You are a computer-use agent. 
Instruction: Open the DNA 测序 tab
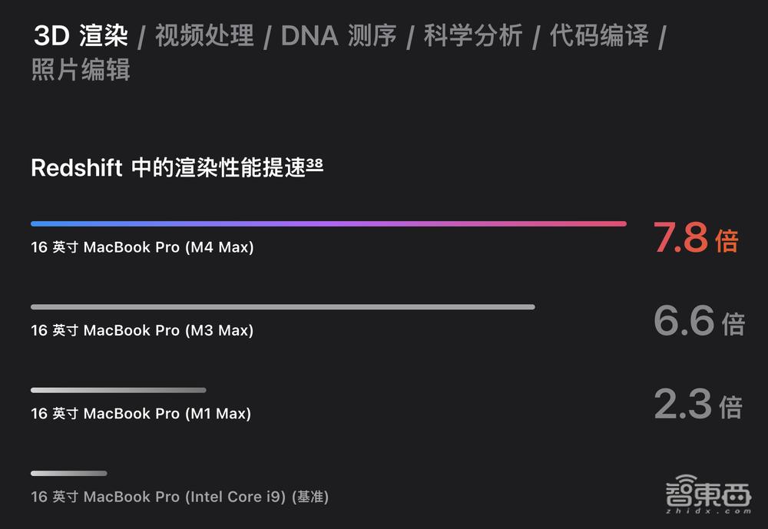(339, 35)
